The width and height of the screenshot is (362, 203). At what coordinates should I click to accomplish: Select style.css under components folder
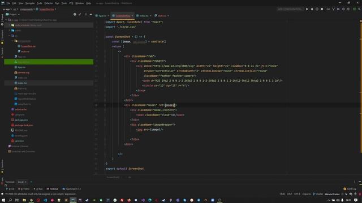[x=25, y=51]
